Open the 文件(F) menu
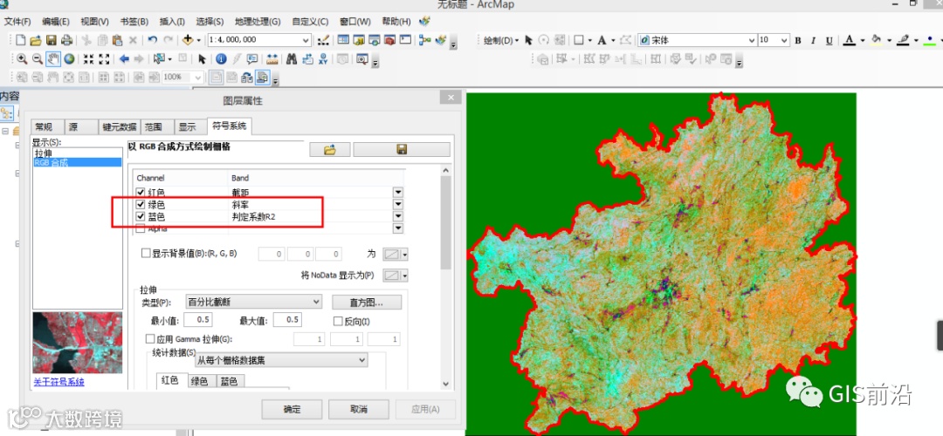 pos(17,22)
